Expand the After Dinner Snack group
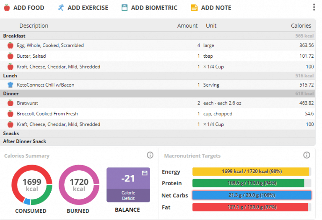Screen dimensions: 322x220 pyautogui.click(x=25, y=141)
